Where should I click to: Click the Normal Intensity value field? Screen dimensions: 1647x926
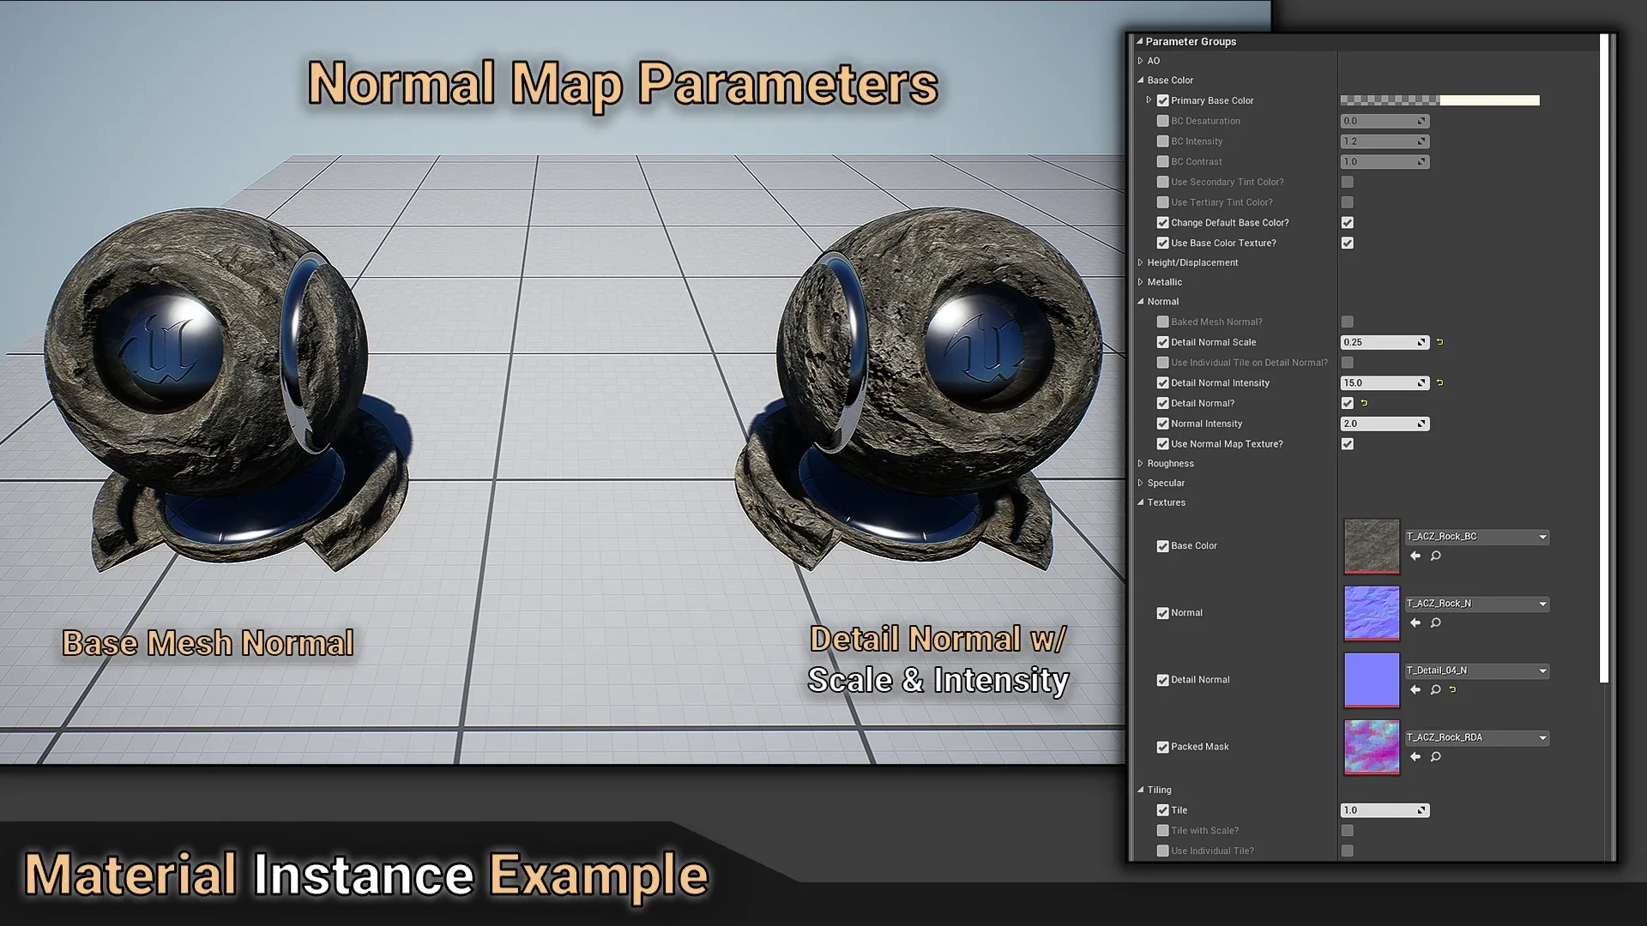click(x=1378, y=424)
